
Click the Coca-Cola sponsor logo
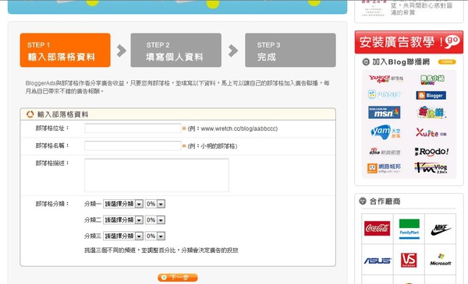click(377, 228)
